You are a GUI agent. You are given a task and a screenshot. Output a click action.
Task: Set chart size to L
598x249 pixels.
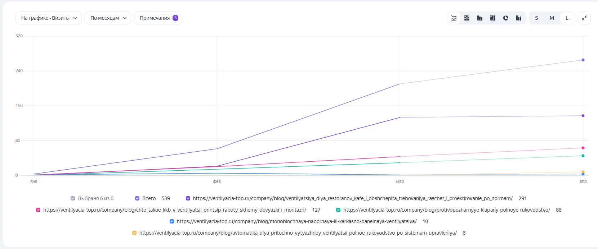[x=567, y=18]
